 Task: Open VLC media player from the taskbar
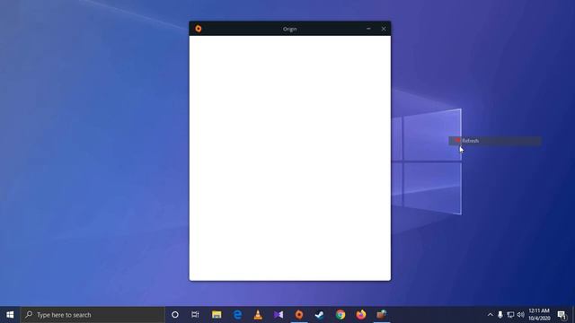click(x=258, y=315)
